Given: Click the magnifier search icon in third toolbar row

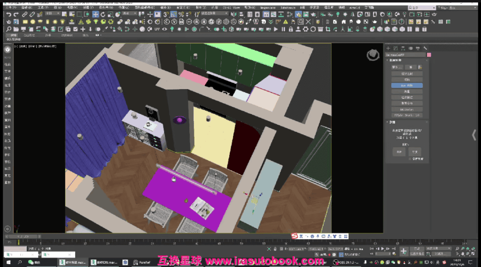Looking at the screenshot, I should [8, 29].
